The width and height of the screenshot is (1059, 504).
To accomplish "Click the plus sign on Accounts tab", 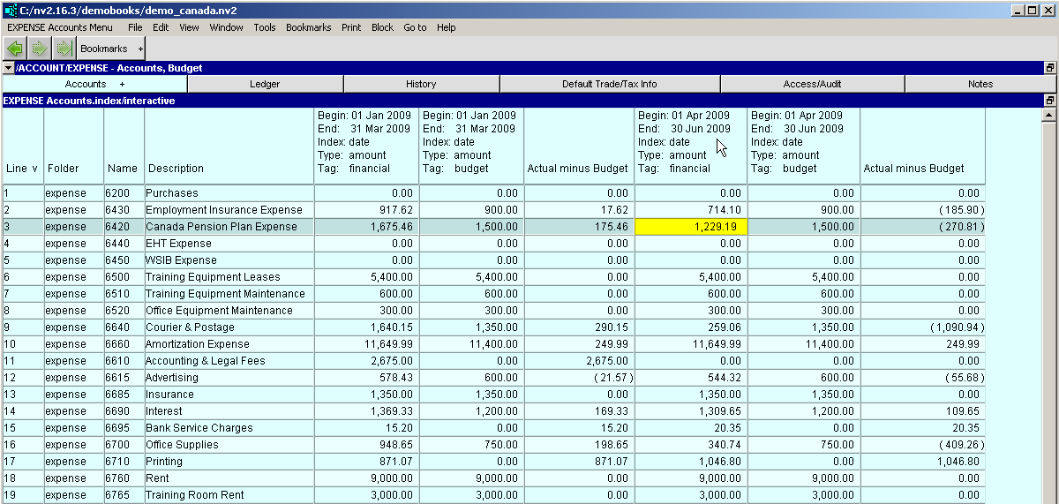I will pos(122,84).
